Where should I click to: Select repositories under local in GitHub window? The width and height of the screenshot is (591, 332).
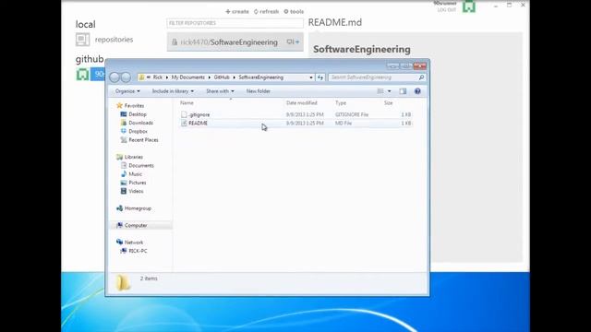(x=114, y=40)
